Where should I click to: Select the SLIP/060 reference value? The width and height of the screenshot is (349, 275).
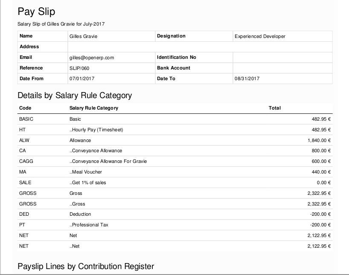point(79,68)
